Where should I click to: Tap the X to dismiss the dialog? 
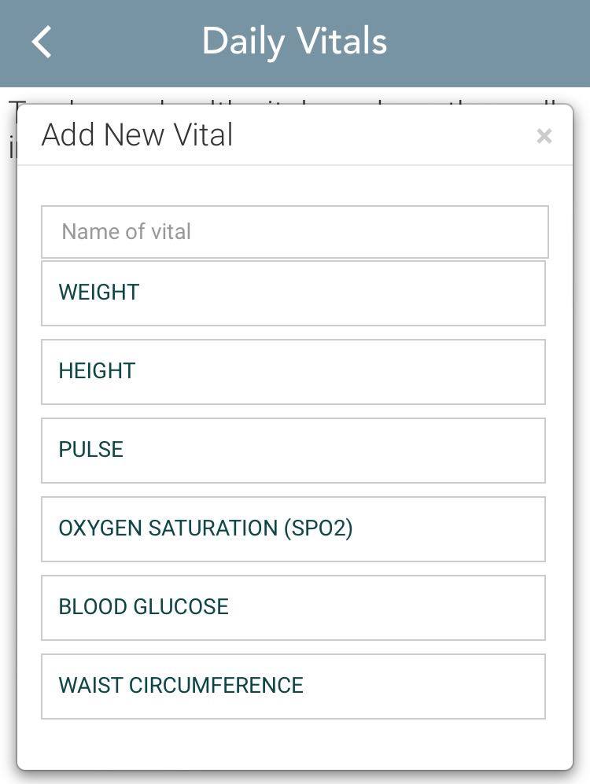point(544,136)
